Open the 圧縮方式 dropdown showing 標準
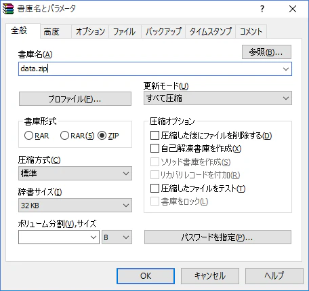The height and width of the screenshot is (291, 309). pos(75,174)
